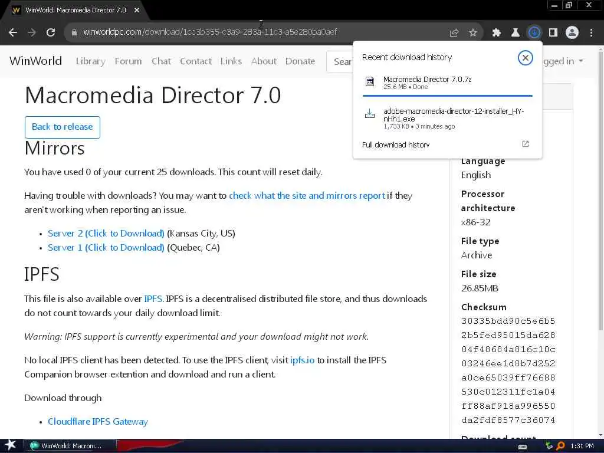604x453 pixels.
Task: Open the About menu item
Action: (264, 61)
